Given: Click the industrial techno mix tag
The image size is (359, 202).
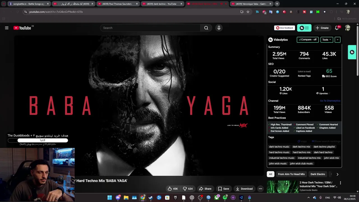Looking at the screenshot, I should point(309,158).
